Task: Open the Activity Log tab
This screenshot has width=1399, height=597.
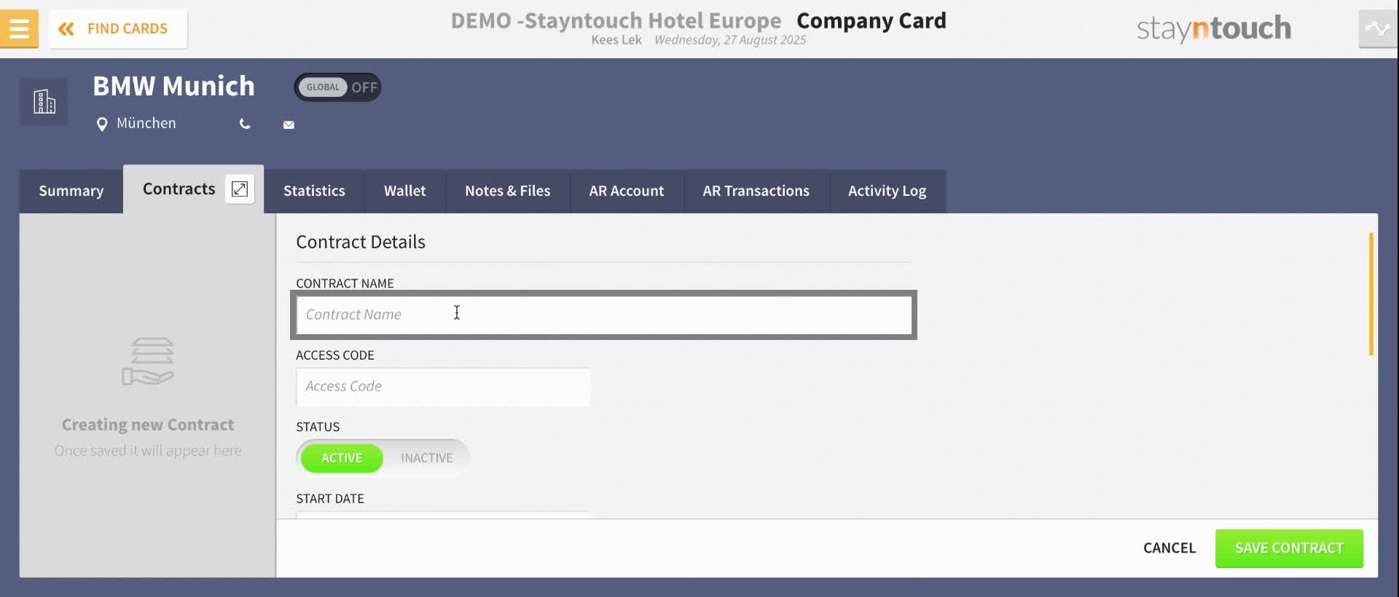Action: pos(887,191)
